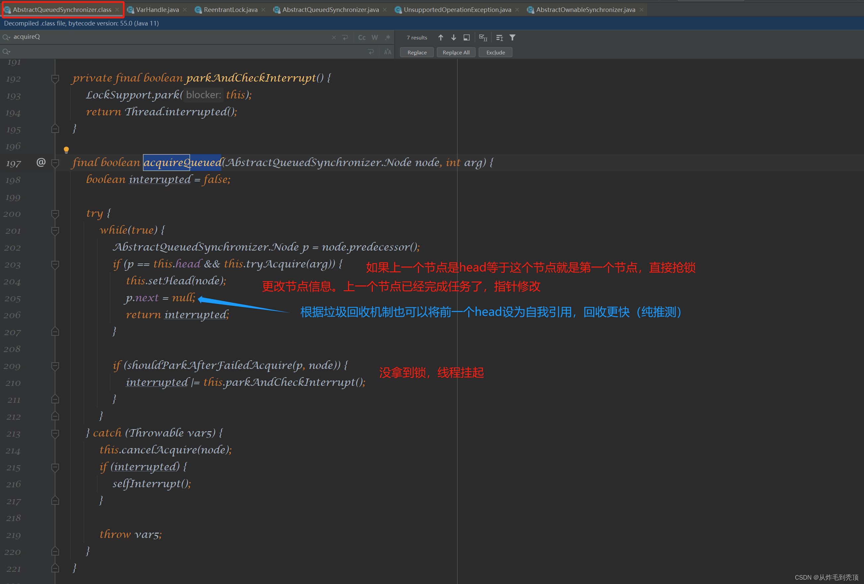The image size is (864, 584).
Task: Open the VarHandle.java tab
Action: [x=157, y=10]
